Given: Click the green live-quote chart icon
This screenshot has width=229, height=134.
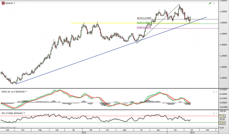Looking at the screenshot, I should pos(210,4).
